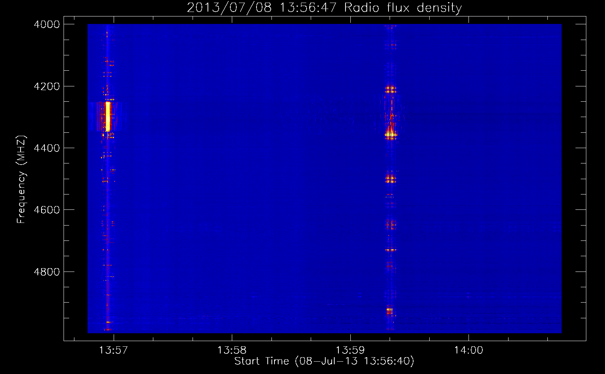Click the burst spot near 4210 MHz after 13:59
The width and height of the screenshot is (605, 374).
click(x=390, y=89)
